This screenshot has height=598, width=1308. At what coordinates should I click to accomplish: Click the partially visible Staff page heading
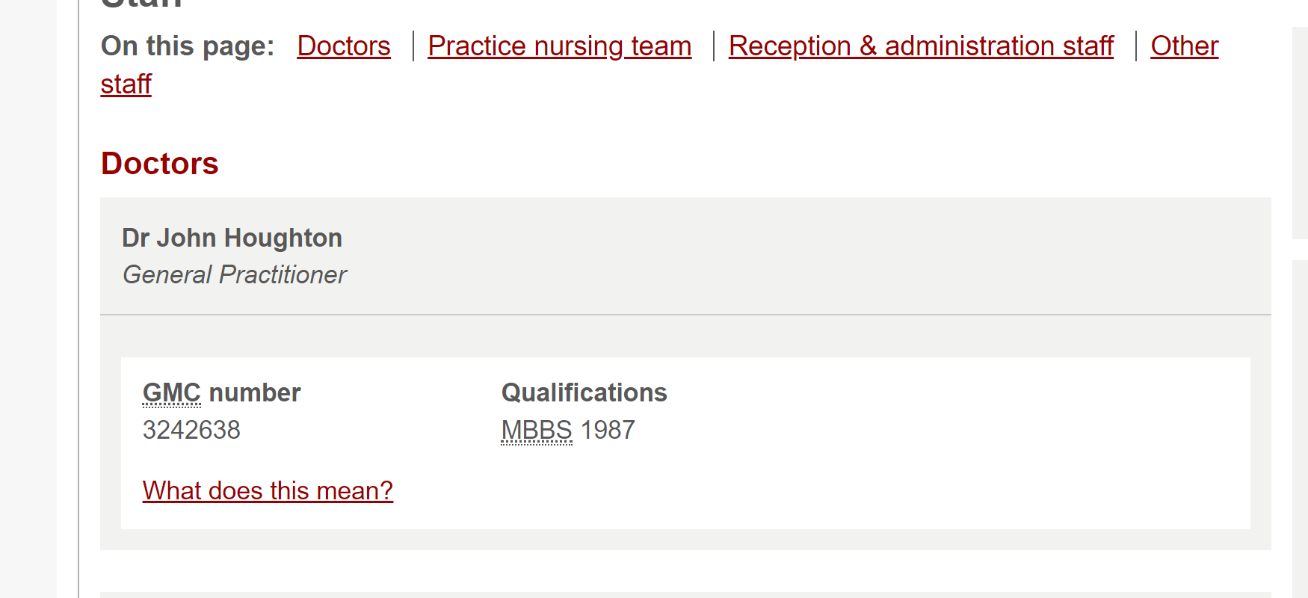[x=141, y=4]
